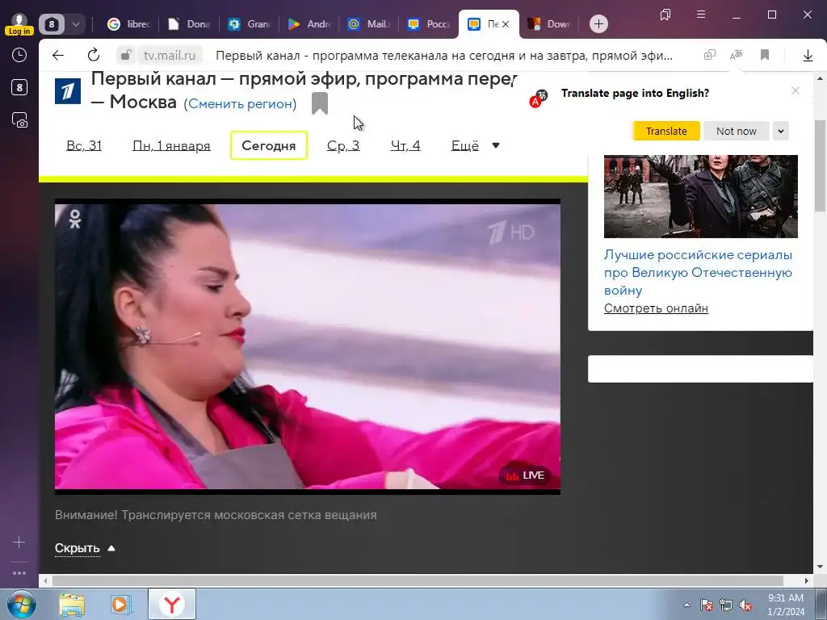Bookmark this page from address bar
Screen dimensions: 827x620
765,55
